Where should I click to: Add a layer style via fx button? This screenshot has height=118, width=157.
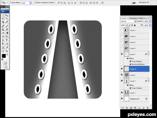(127, 108)
